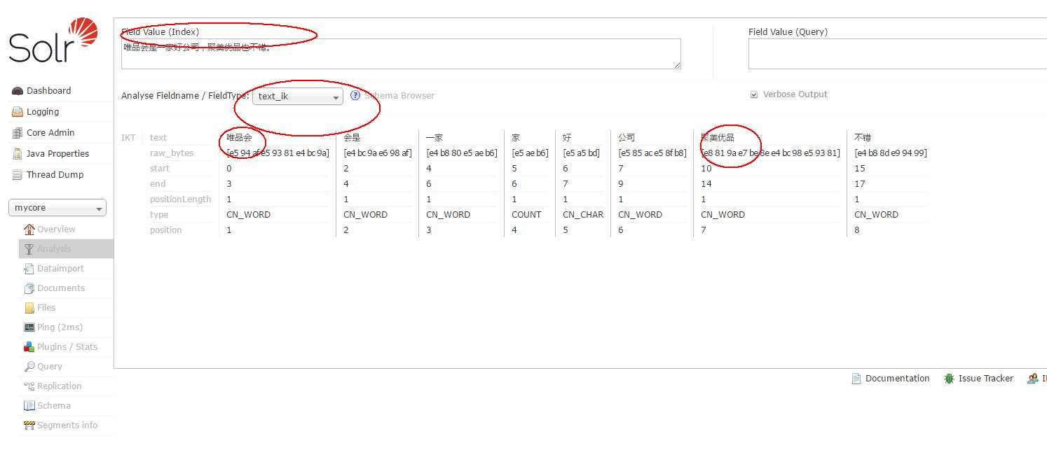Open the Schema Browser link
This screenshot has height=457, width=1047.
(399, 96)
